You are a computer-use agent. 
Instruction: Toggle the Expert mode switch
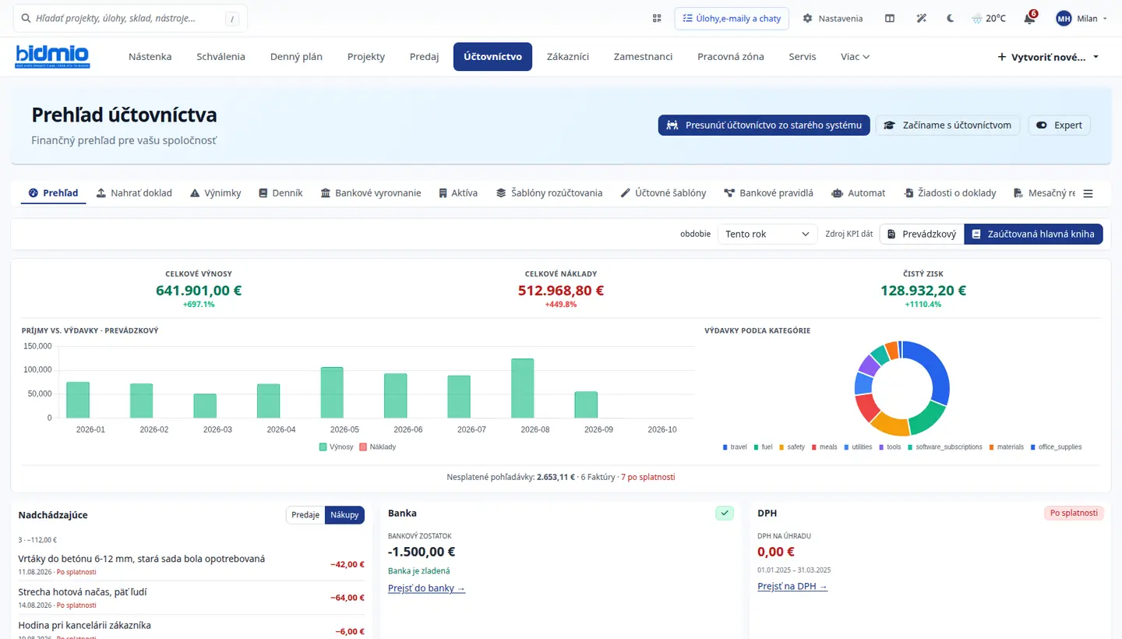[1060, 125]
